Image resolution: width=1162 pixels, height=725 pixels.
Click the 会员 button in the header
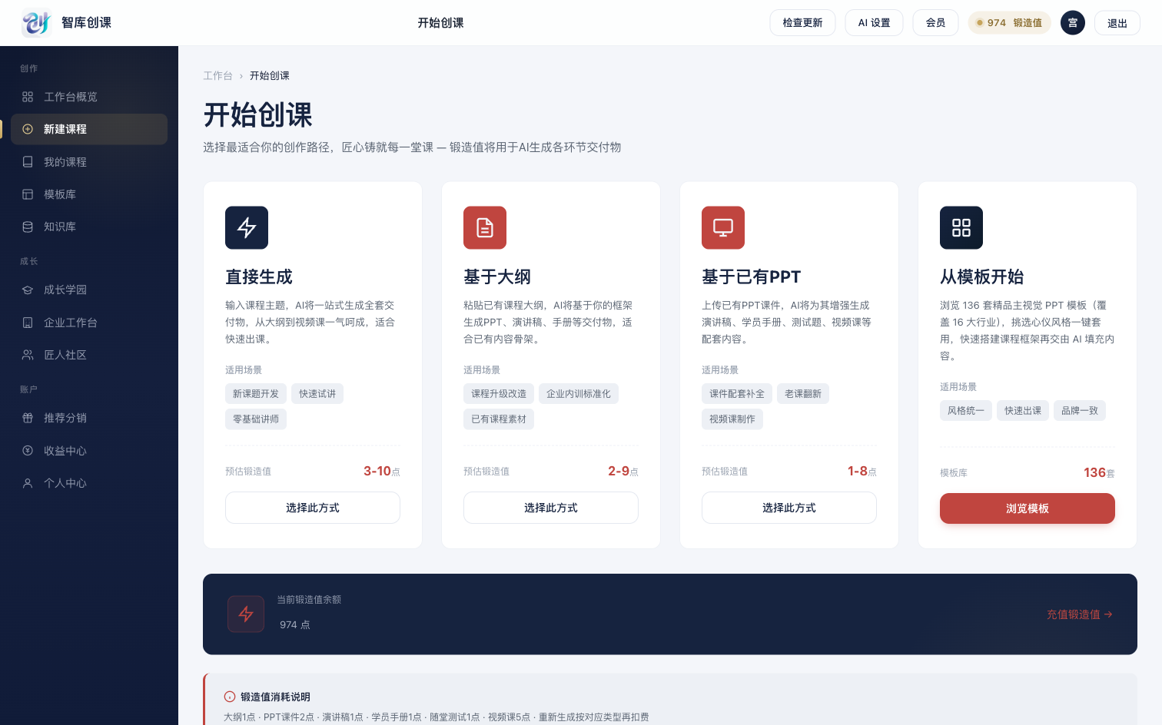(935, 23)
